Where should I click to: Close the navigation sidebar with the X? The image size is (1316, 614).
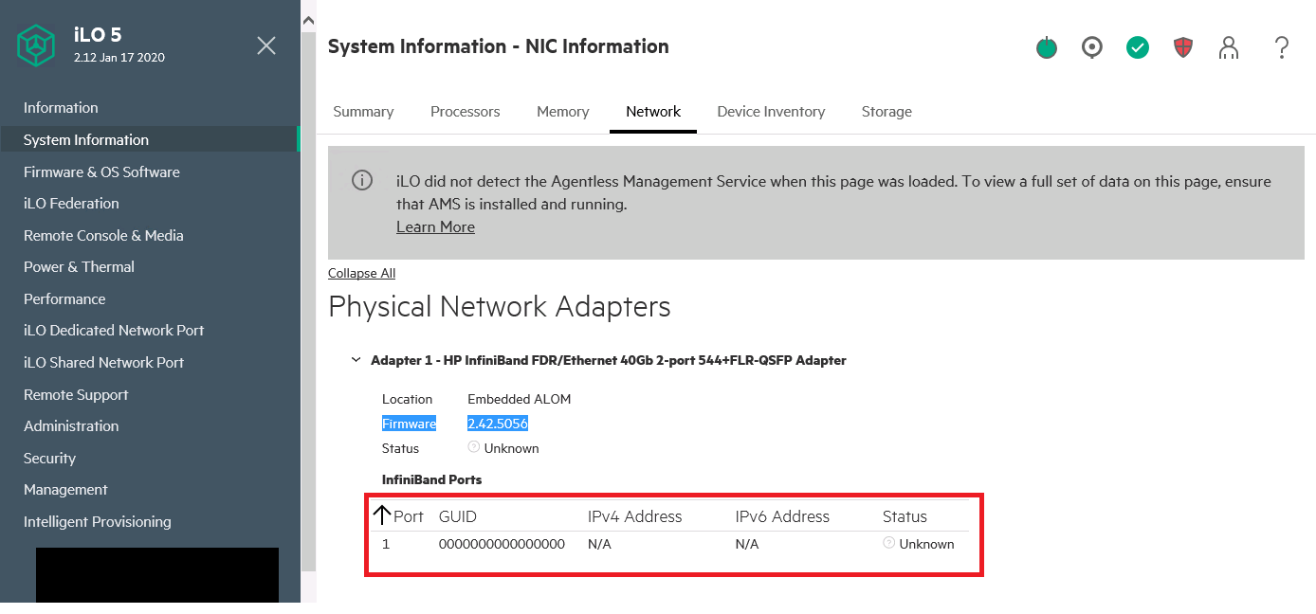266,45
